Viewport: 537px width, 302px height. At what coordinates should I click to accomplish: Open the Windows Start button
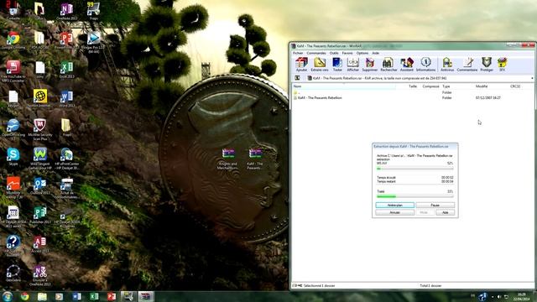point(8,296)
